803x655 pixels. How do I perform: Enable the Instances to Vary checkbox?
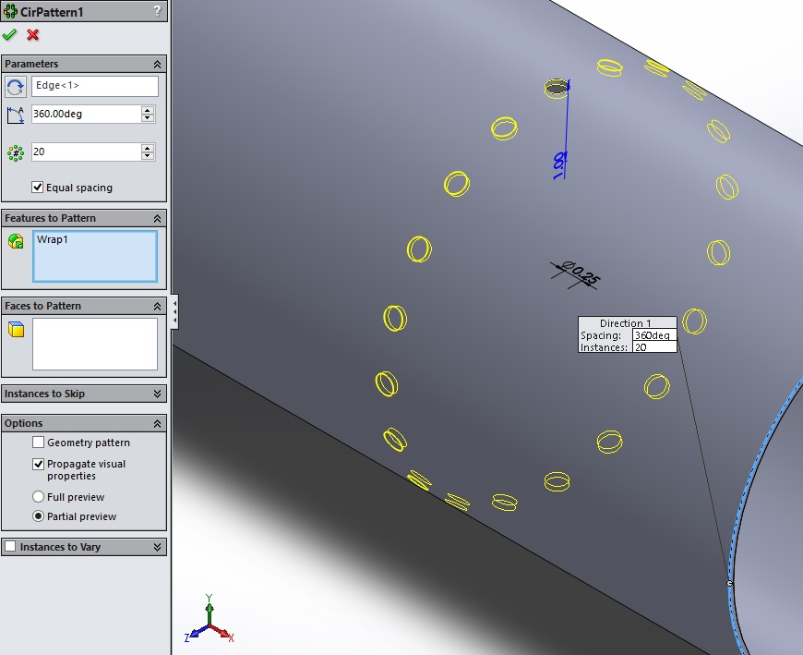tap(10, 547)
